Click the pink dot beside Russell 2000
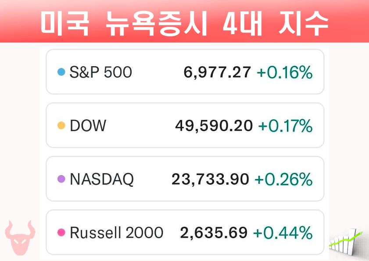The image size is (369, 261). click(x=61, y=232)
